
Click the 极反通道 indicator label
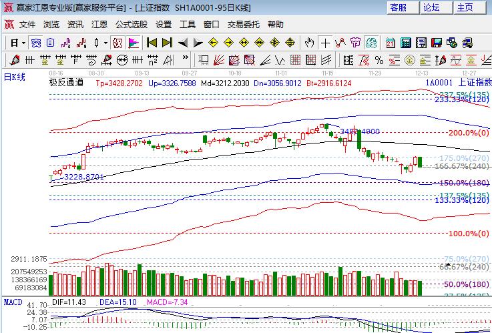coord(66,83)
